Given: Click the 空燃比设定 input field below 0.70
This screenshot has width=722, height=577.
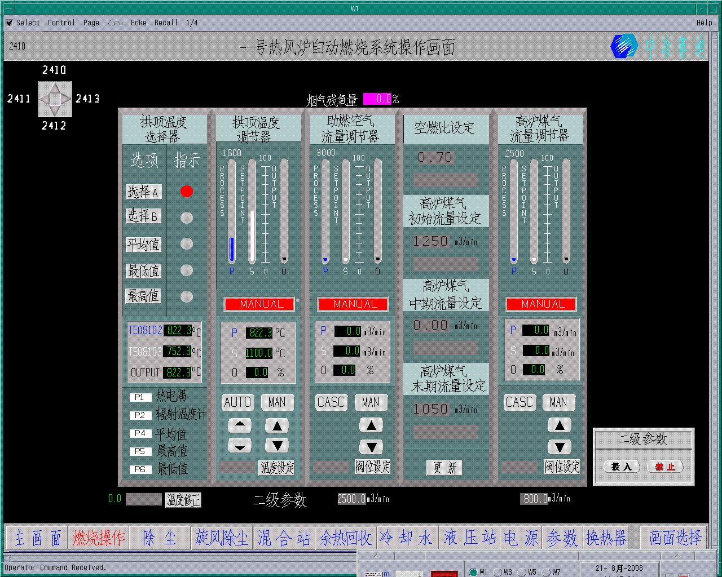Looking at the screenshot, I should 446,180.
